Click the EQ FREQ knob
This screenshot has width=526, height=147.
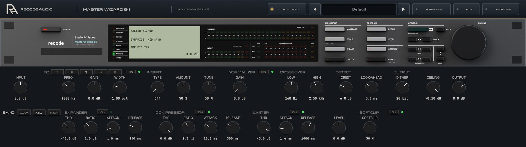point(68,88)
